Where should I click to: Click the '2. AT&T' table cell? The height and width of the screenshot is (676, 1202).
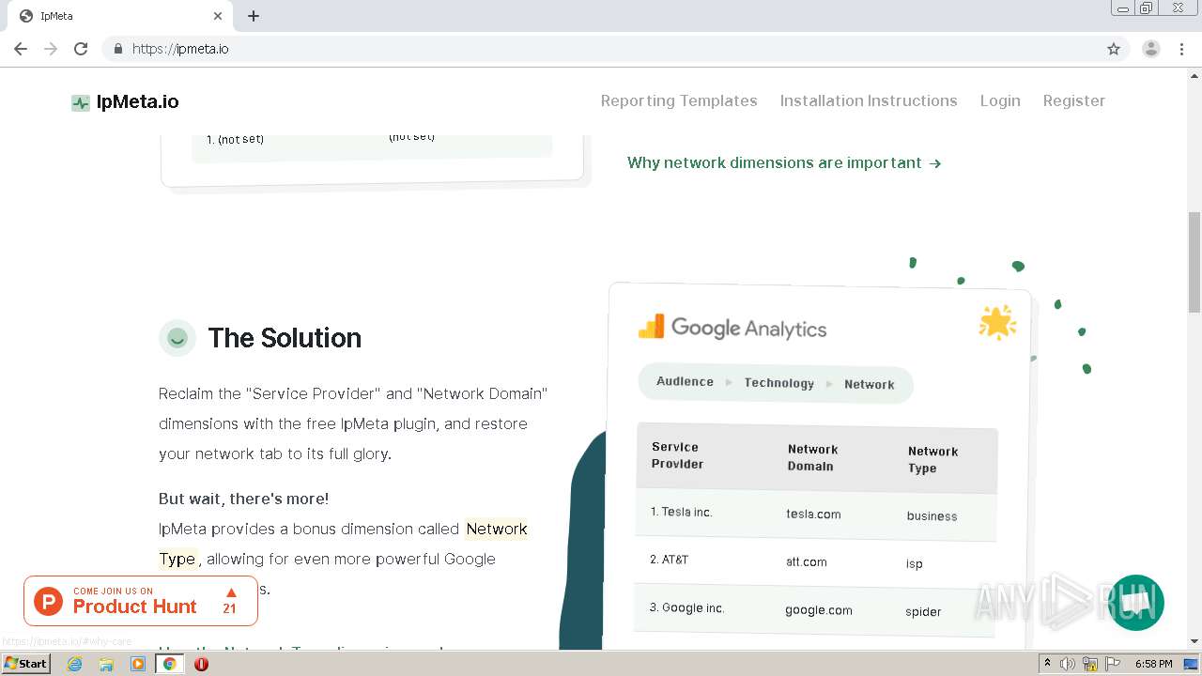tap(669, 560)
